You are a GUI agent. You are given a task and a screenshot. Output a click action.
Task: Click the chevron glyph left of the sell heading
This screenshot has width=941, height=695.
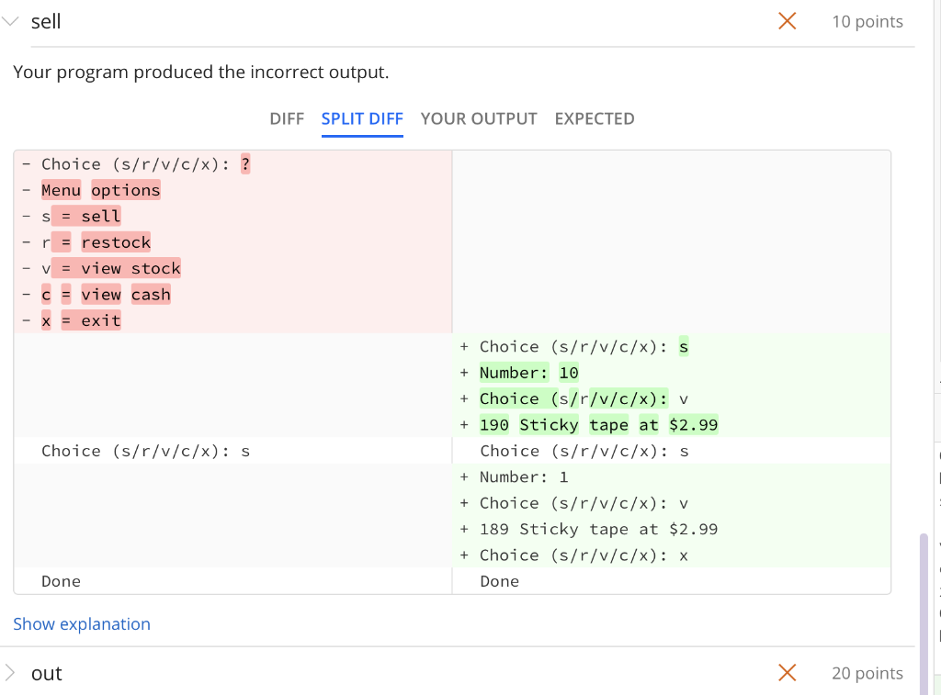10,20
